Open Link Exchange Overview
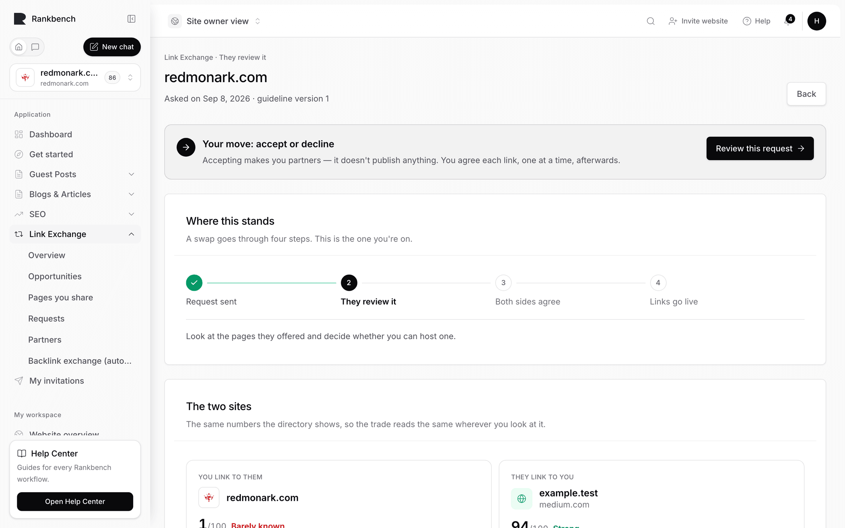The image size is (845, 528). pos(47,255)
